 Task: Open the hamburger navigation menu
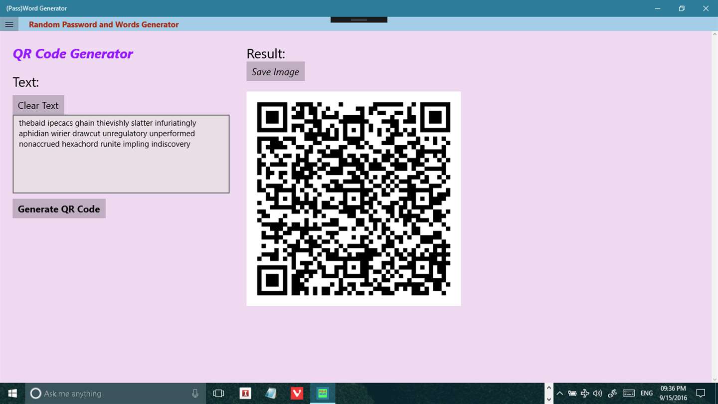pyautogui.click(x=9, y=24)
